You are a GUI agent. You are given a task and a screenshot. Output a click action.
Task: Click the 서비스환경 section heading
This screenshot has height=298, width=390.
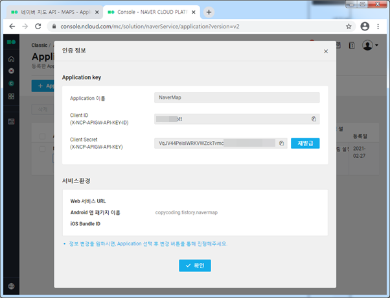click(76, 180)
